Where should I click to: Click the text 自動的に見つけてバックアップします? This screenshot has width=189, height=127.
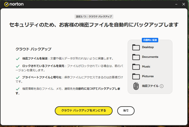[98, 89]
